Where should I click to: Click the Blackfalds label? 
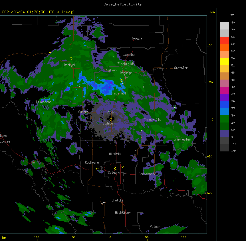pos(126,64)
